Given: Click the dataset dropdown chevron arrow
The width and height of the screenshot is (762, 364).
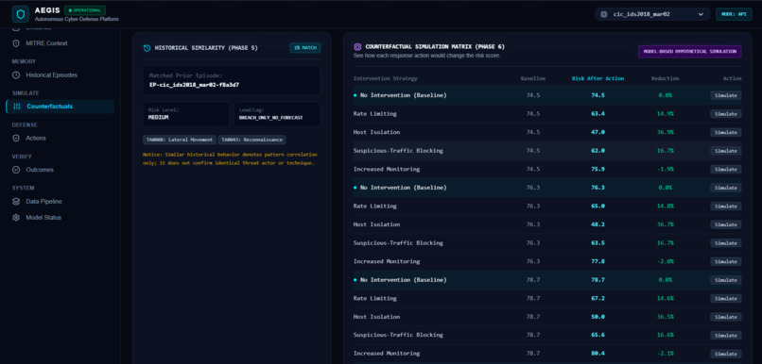Looking at the screenshot, I should (x=701, y=14).
